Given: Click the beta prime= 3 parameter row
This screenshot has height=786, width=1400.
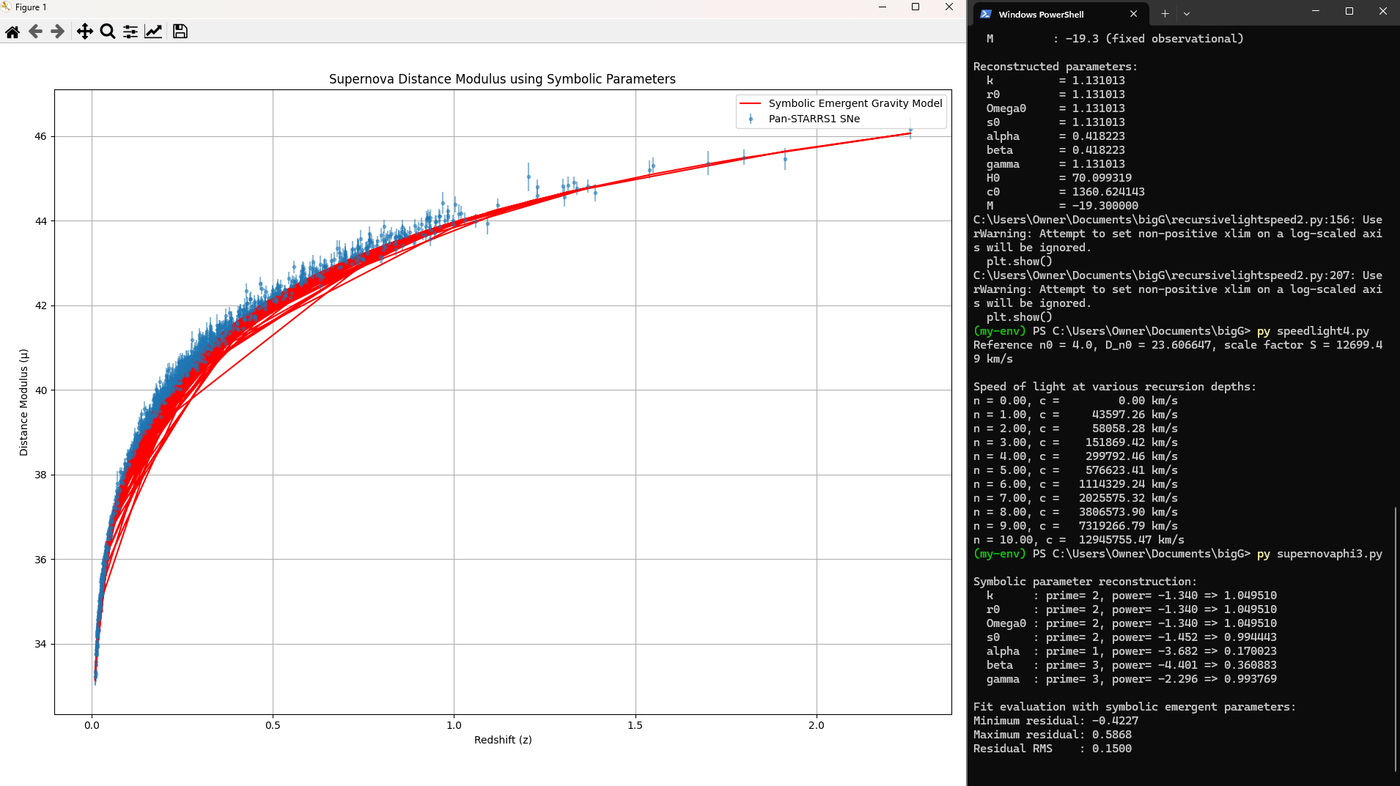Looking at the screenshot, I should click(x=1131, y=665).
